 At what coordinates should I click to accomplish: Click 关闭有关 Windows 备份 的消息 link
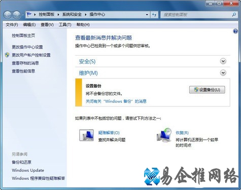tap(116, 101)
